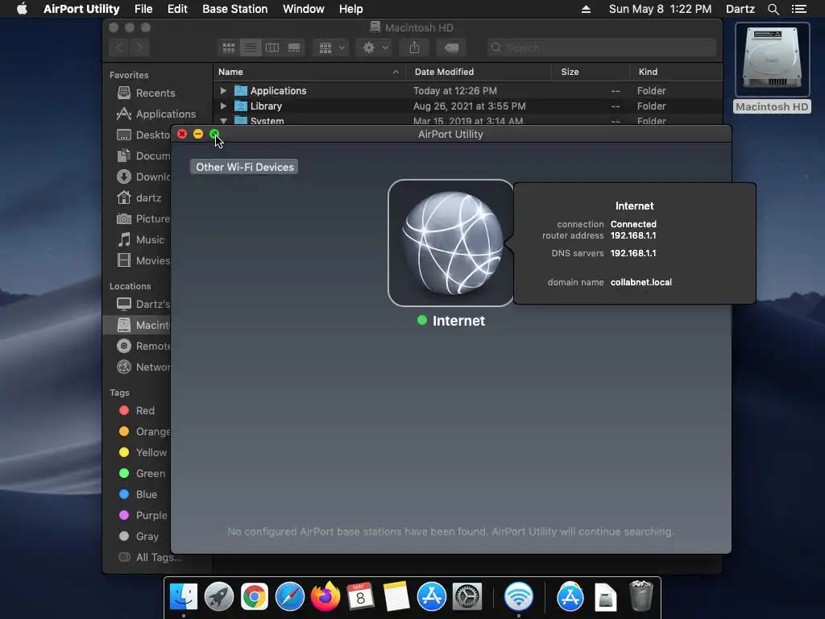825x619 pixels.
Task: Expand the Library folder row
Action: 223,106
